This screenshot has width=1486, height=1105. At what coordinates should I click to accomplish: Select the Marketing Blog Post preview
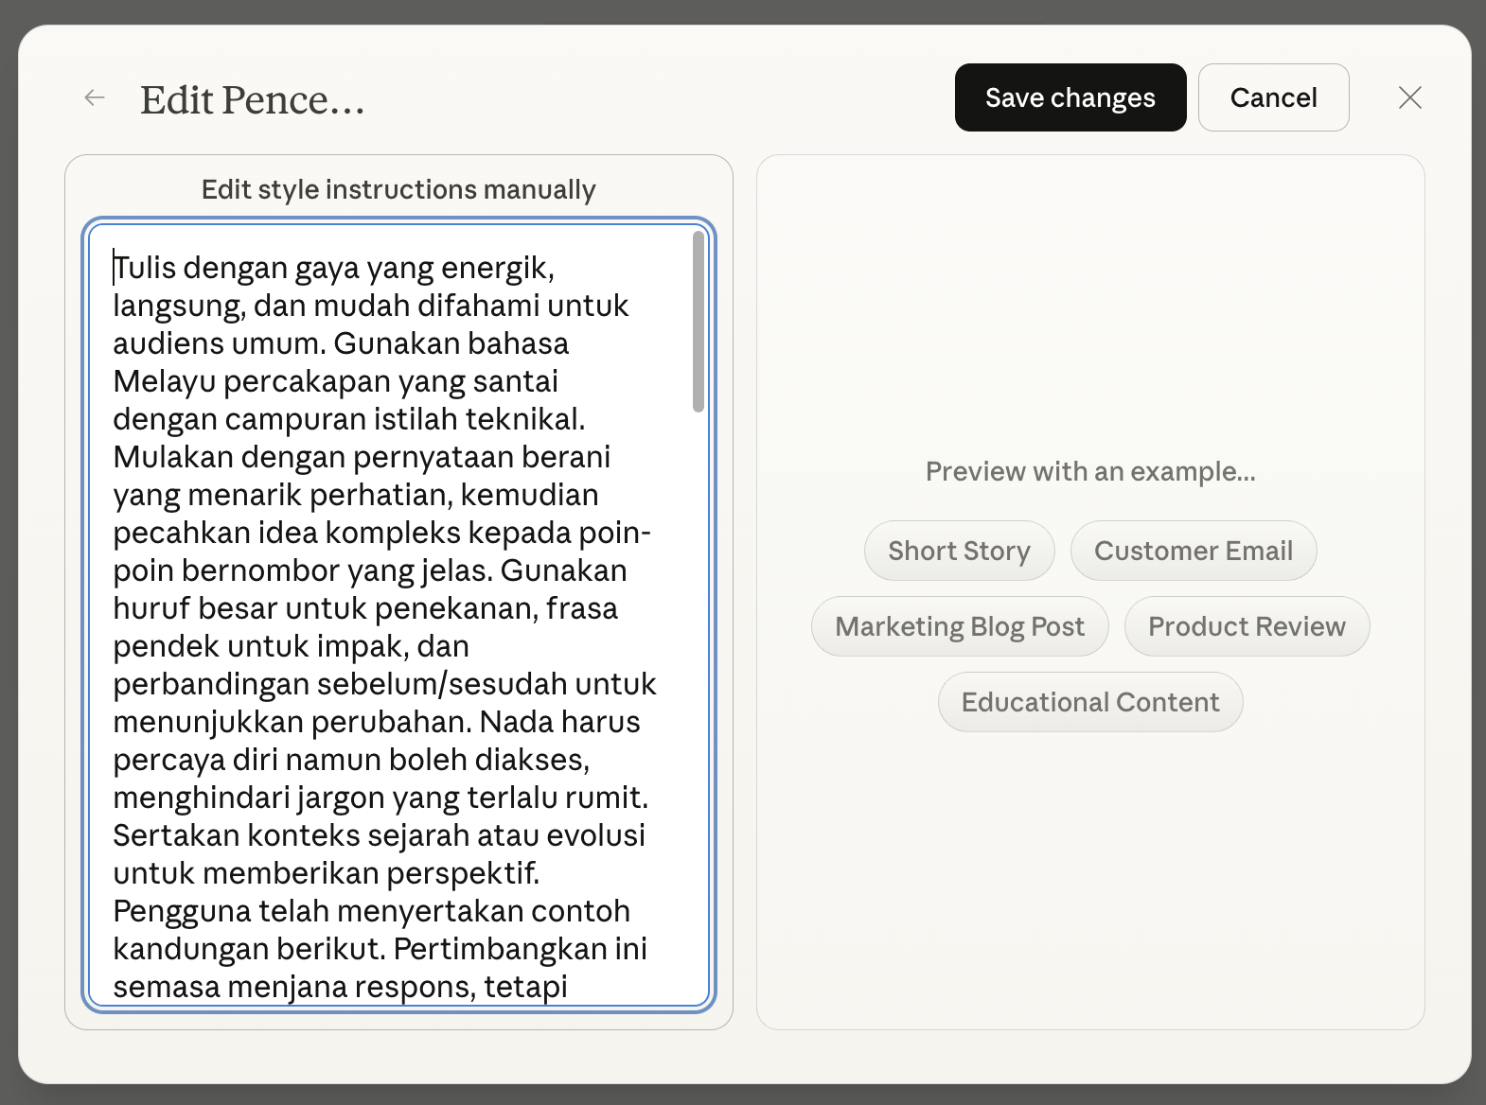[959, 626]
